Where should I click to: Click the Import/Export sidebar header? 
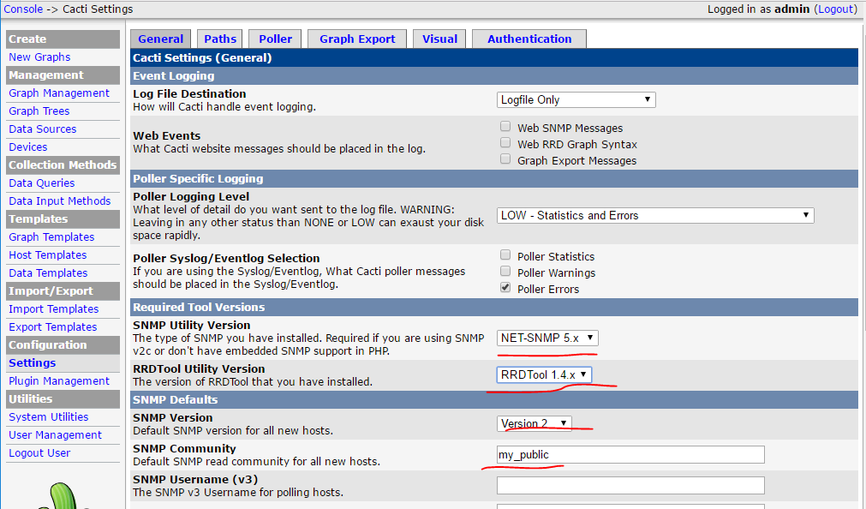(x=63, y=291)
